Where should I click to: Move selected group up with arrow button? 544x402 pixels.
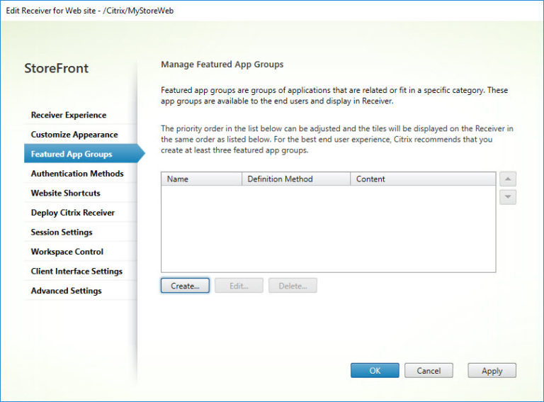[x=508, y=179]
